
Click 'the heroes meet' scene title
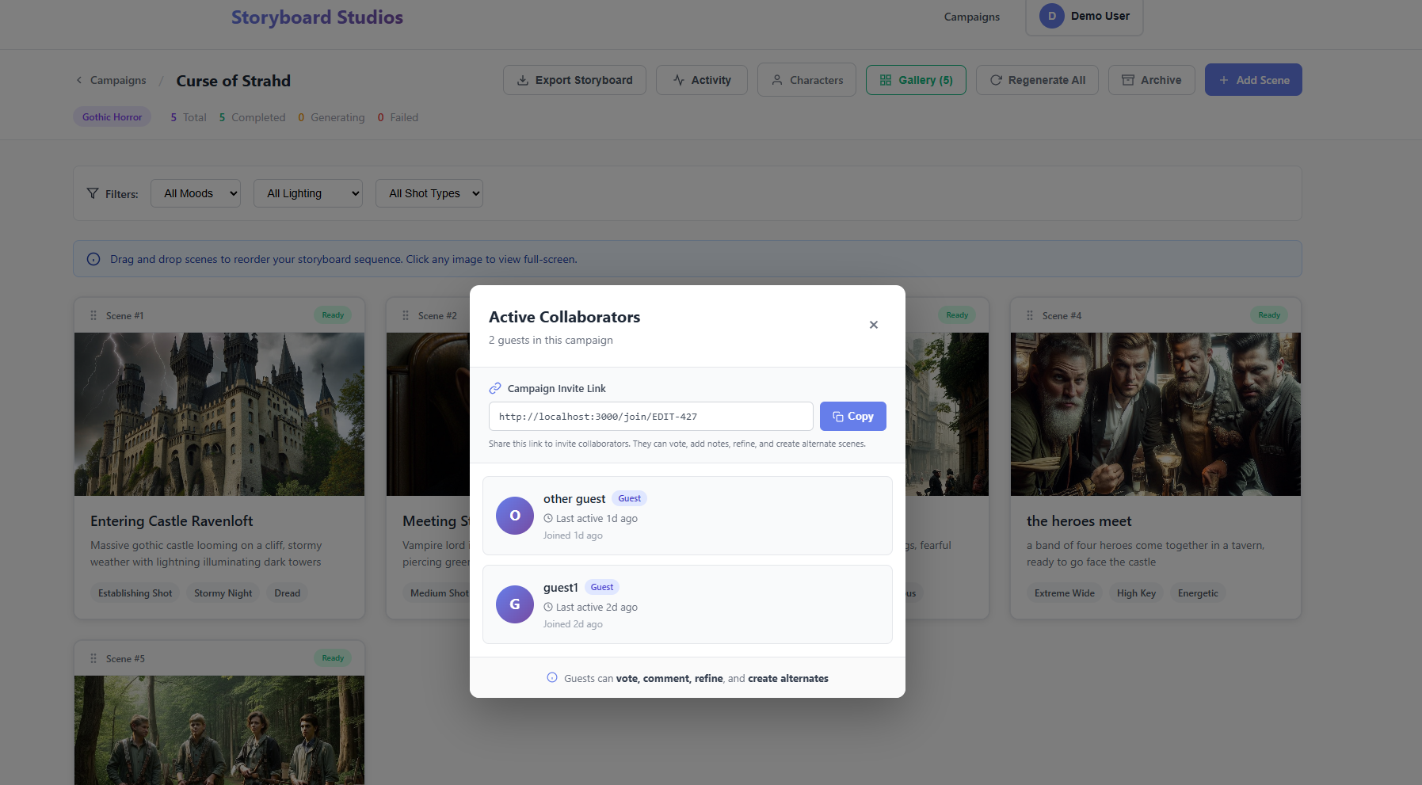pyautogui.click(x=1079, y=521)
